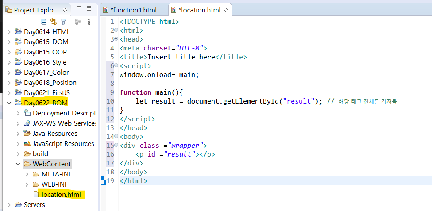This screenshot has height=211, width=432.
Task: Click the Day0614_HTML project icon
Action: click(x=18, y=32)
